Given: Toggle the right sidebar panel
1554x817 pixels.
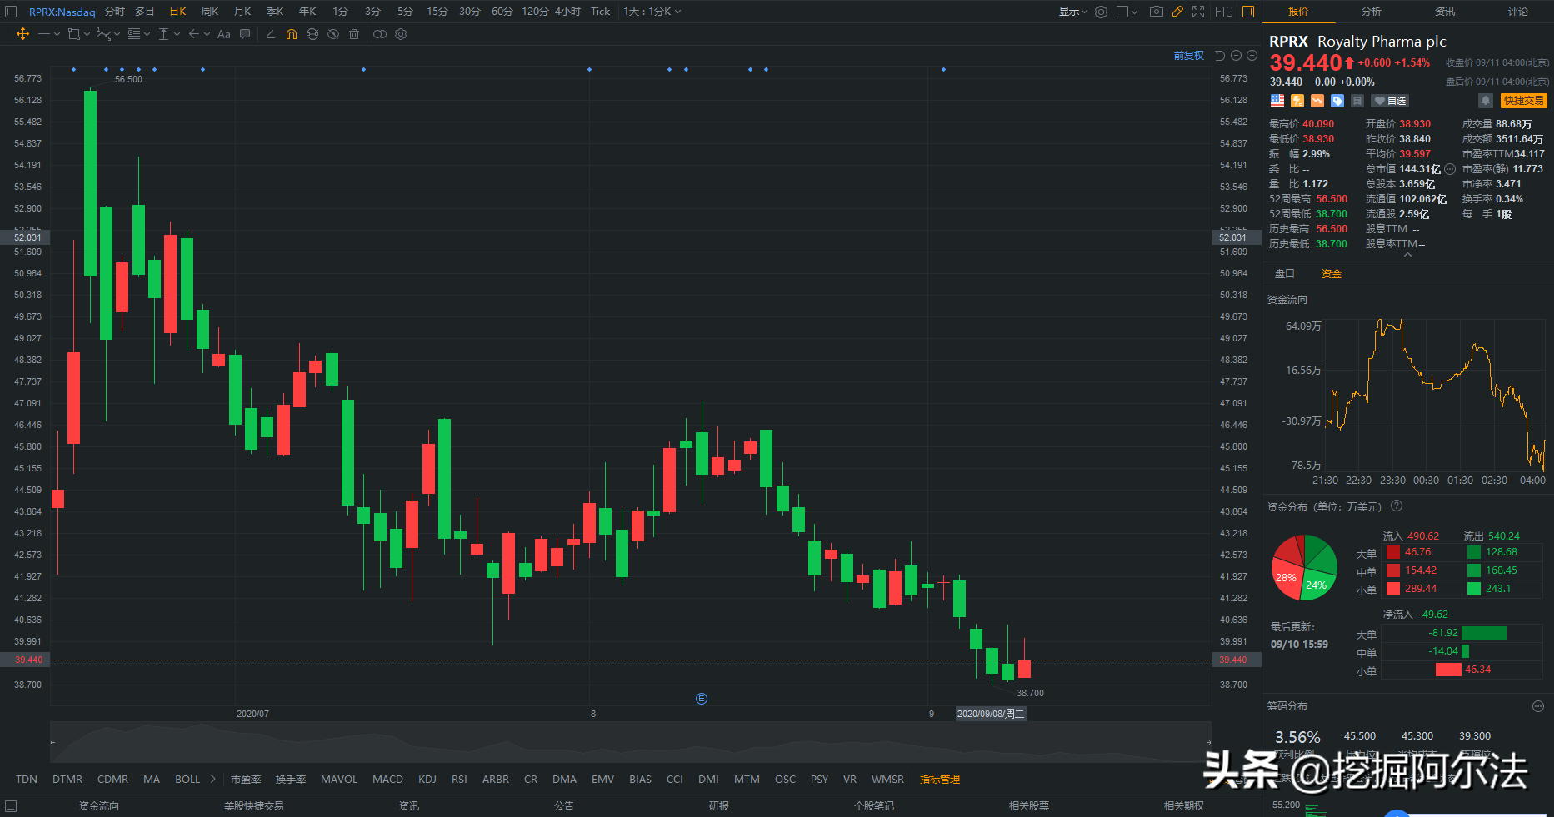Looking at the screenshot, I should [1248, 12].
